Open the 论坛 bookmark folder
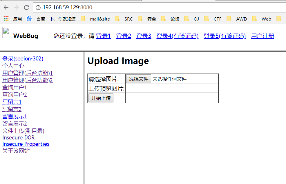Image resolution: width=286 pixels, height=184 pixels. click(x=170, y=19)
